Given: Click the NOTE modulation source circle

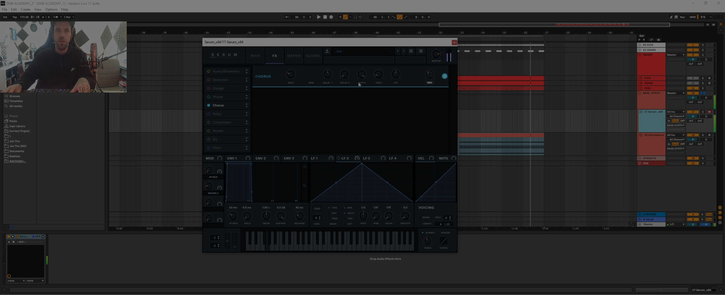Looking at the screenshot, I should [x=454, y=158].
